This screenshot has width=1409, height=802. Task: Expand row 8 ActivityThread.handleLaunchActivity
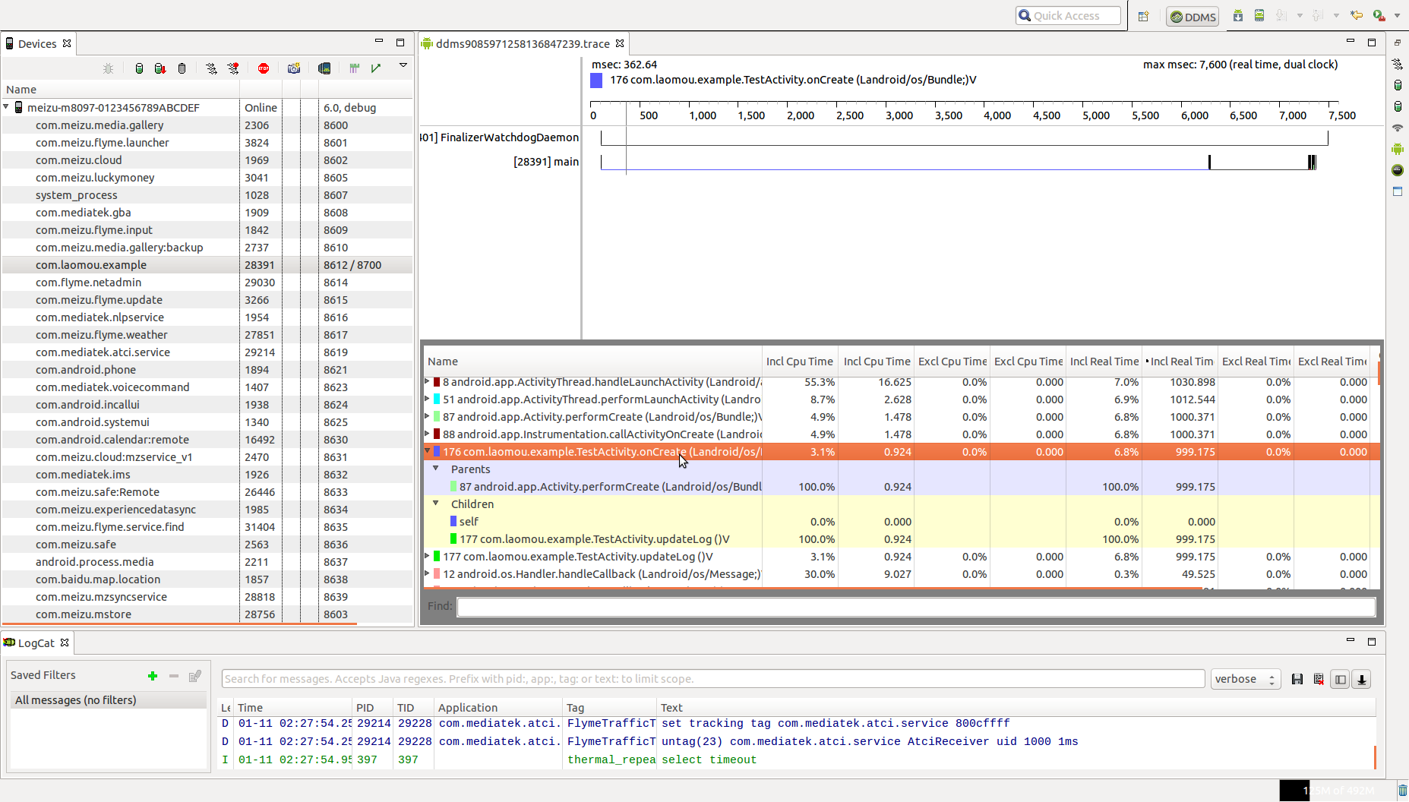[x=427, y=381]
